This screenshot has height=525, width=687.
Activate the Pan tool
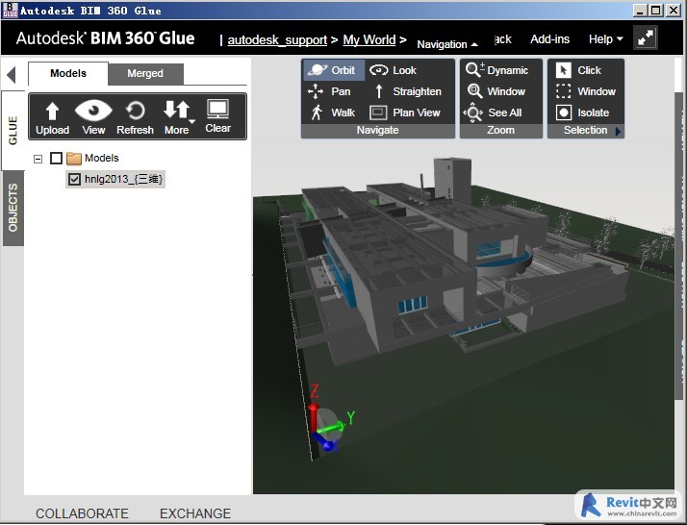(x=330, y=91)
